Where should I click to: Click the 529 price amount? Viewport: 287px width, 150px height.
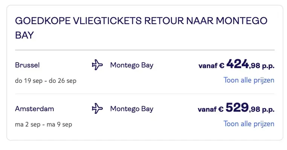point(237,107)
